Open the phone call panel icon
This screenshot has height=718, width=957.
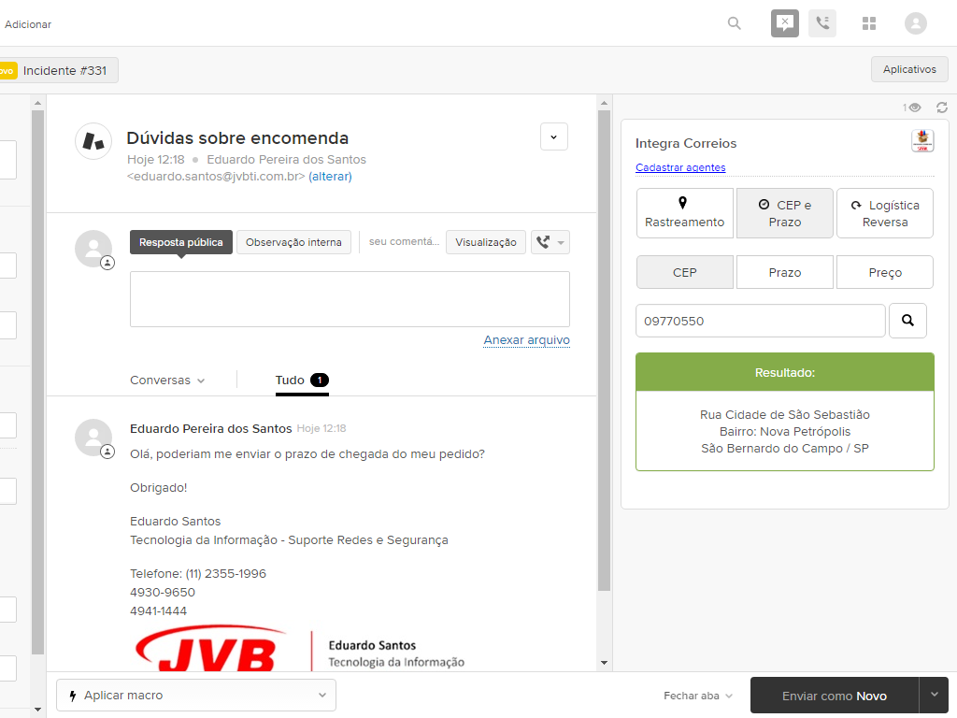822,23
